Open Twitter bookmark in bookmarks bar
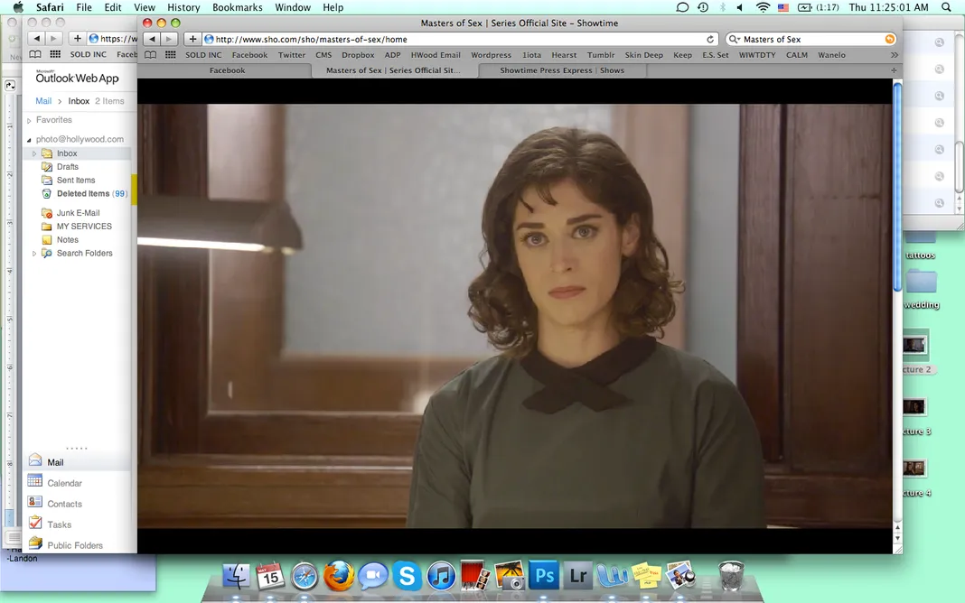The height and width of the screenshot is (603, 965). pos(292,55)
